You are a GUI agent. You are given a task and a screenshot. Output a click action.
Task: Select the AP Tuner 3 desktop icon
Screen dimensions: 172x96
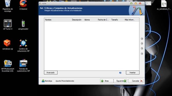pos(8,25)
